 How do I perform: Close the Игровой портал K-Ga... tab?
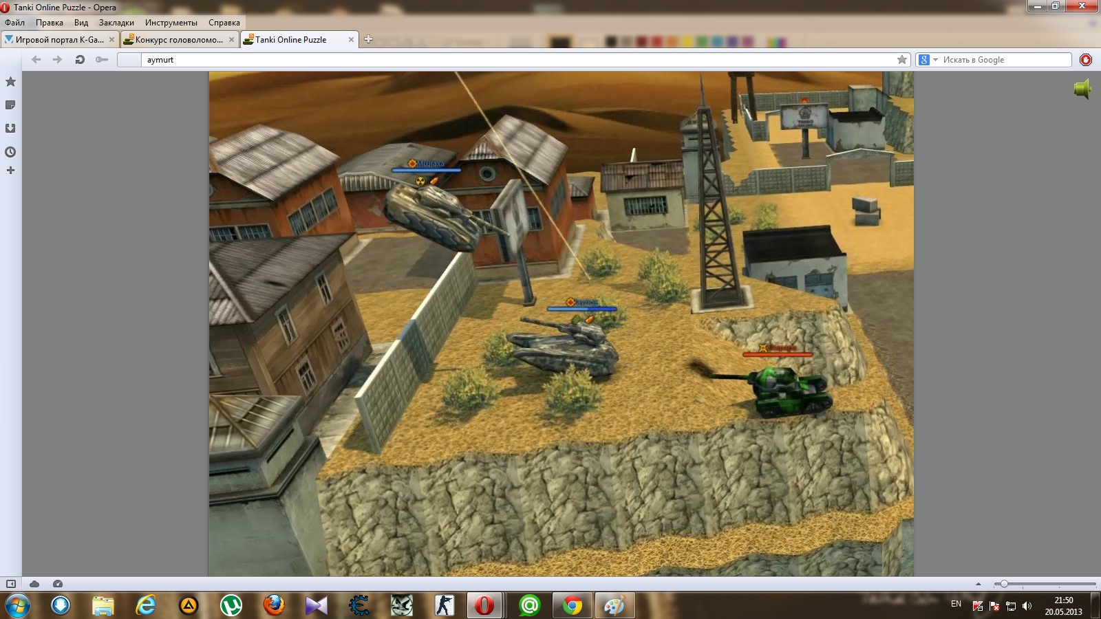click(x=111, y=40)
